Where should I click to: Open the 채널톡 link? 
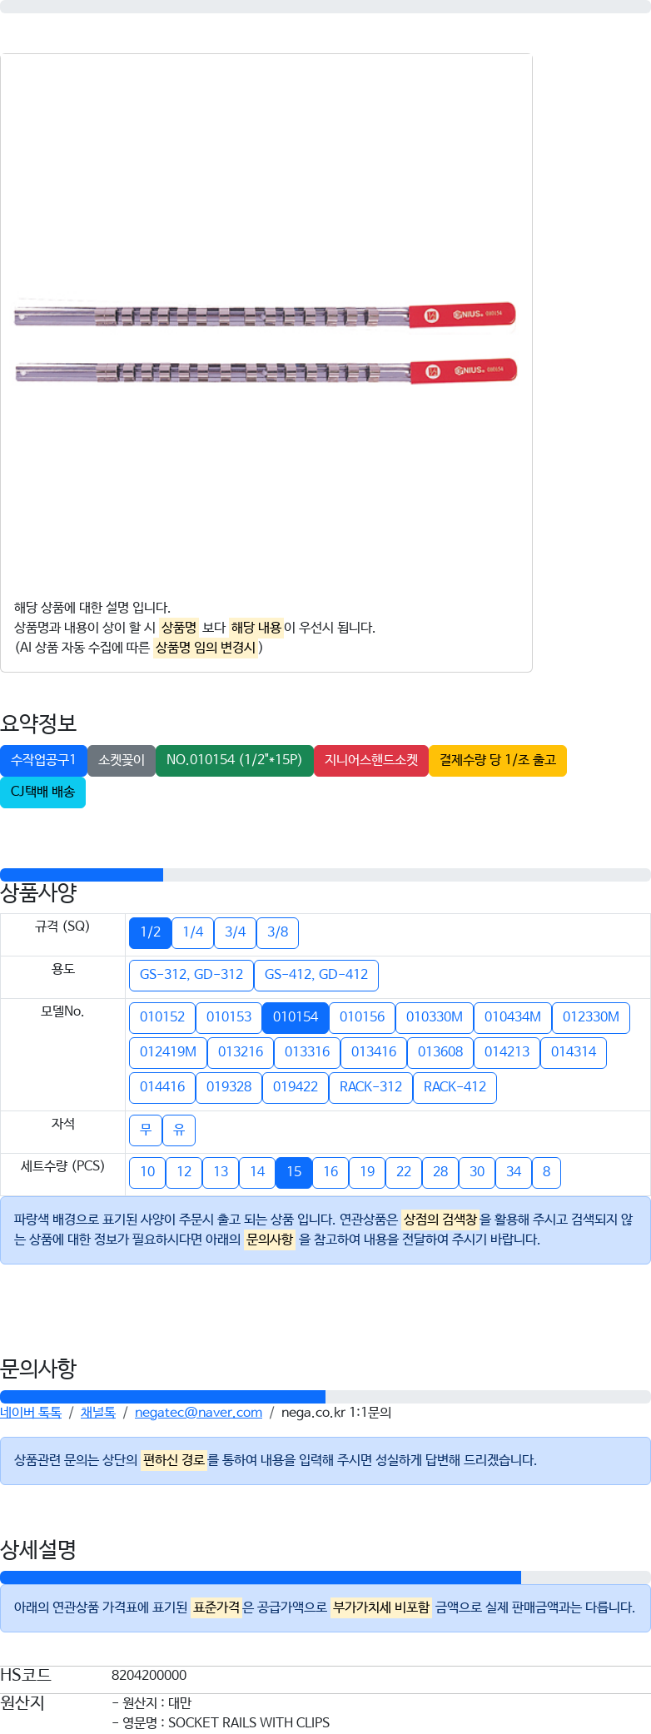pyautogui.click(x=98, y=1413)
